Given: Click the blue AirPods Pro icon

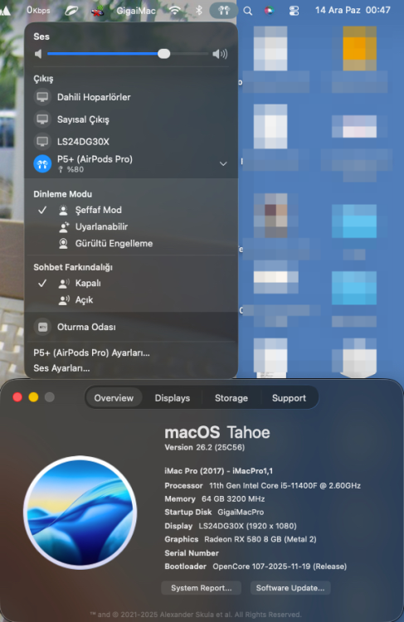Looking at the screenshot, I should [x=42, y=164].
